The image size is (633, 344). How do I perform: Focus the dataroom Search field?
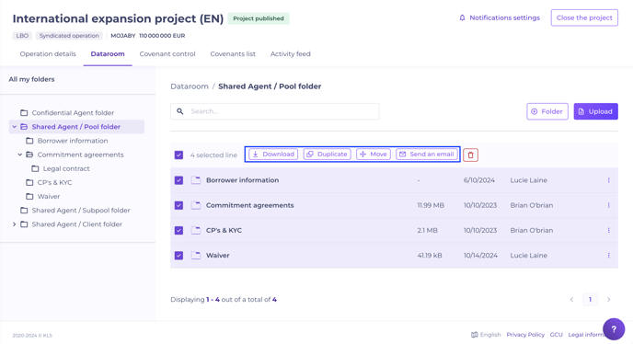tap(274, 111)
